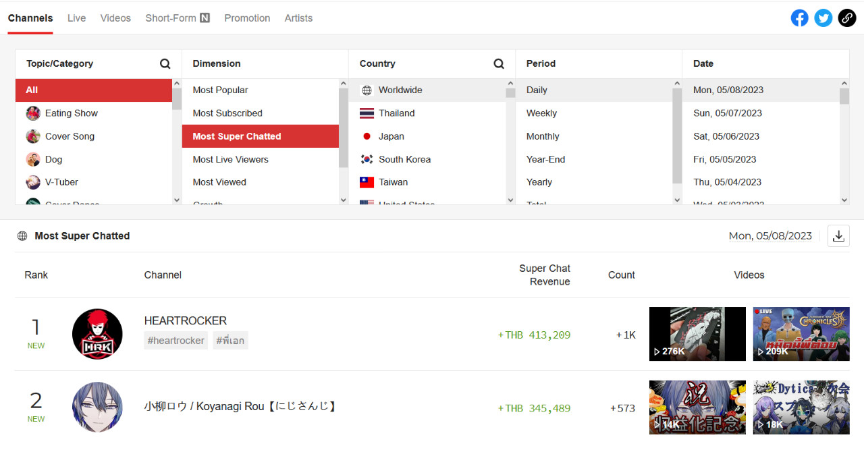Switch to the Live tab
The width and height of the screenshot is (864, 452).
tap(76, 18)
